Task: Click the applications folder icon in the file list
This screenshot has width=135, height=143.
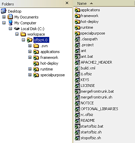Action: coord(78,10)
